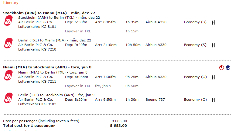This screenshot has height=131, width=236.
Task: Click Air Berlin logo for flight 8102
Action: [x=9, y=98]
